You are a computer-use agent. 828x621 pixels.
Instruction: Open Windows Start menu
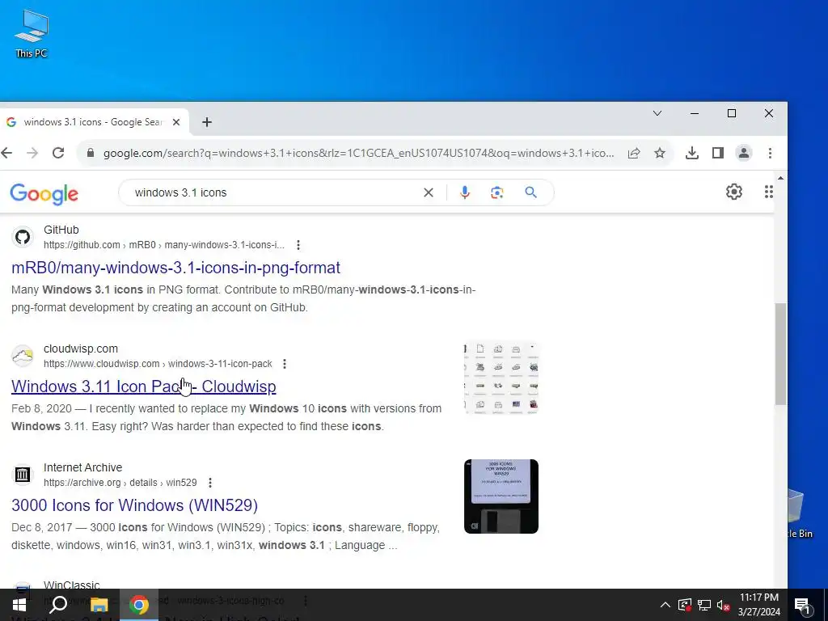19,605
